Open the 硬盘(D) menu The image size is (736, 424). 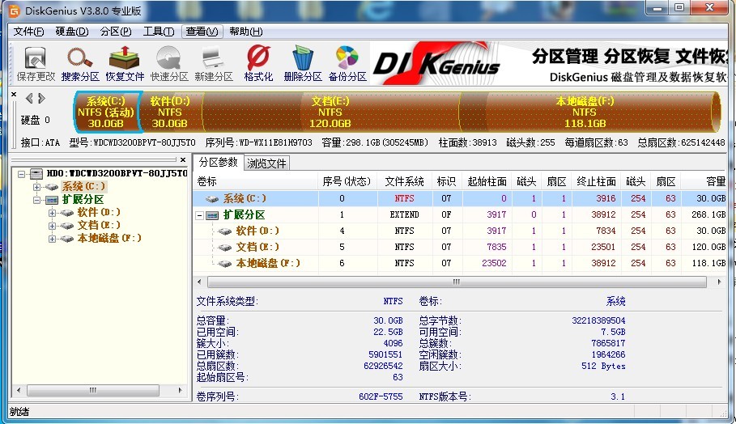tap(72, 32)
